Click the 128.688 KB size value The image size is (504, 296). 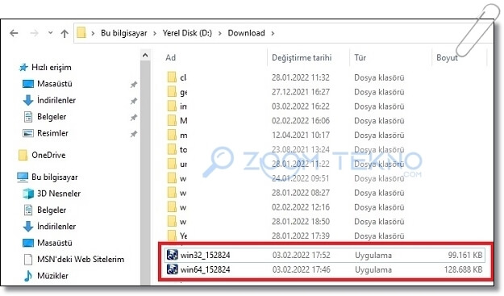point(463,269)
